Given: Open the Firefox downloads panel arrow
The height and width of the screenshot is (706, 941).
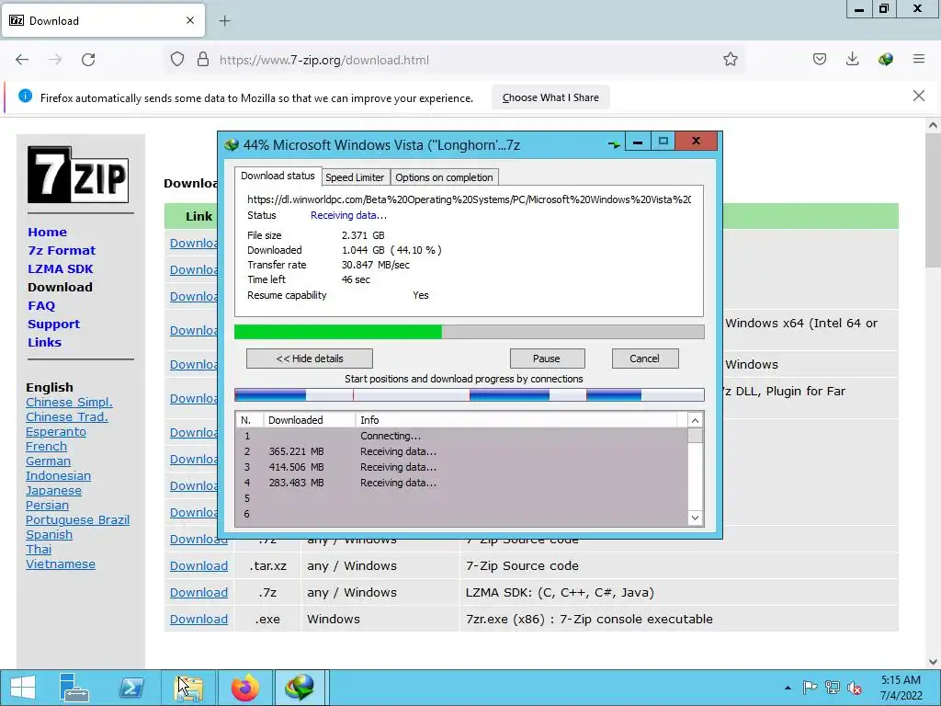Looking at the screenshot, I should pyautogui.click(x=852, y=60).
